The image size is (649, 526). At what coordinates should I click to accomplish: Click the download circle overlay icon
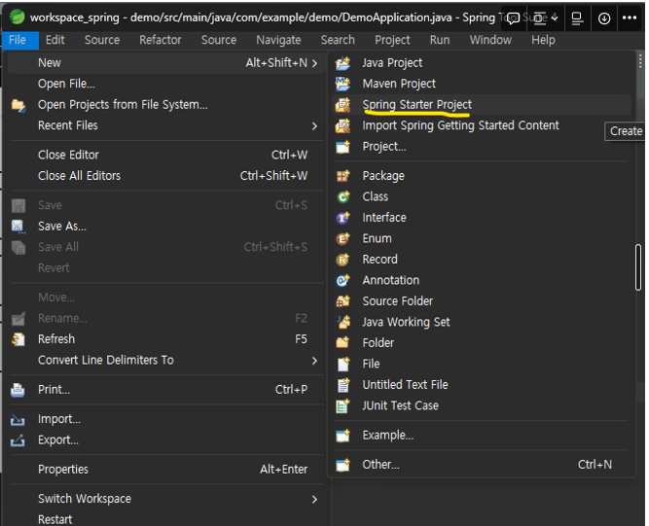click(604, 18)
